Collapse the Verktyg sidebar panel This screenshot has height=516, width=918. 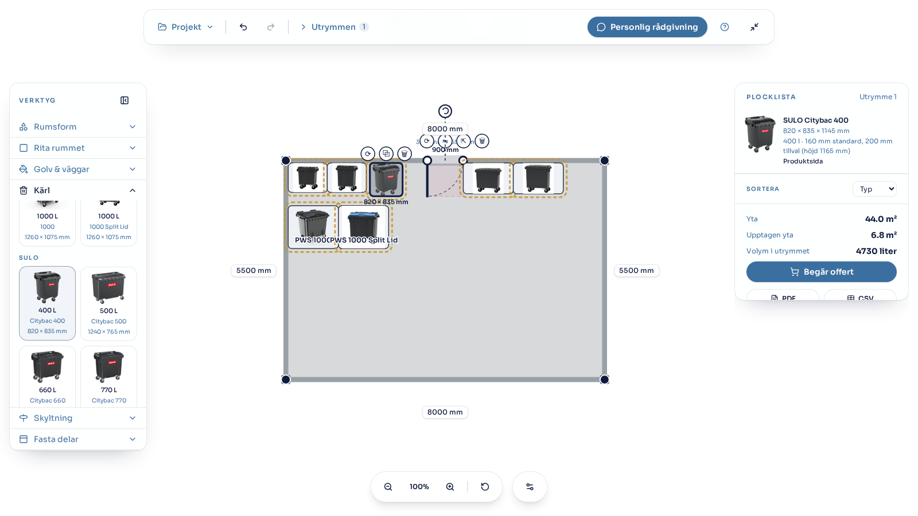[x=125, y=100]
